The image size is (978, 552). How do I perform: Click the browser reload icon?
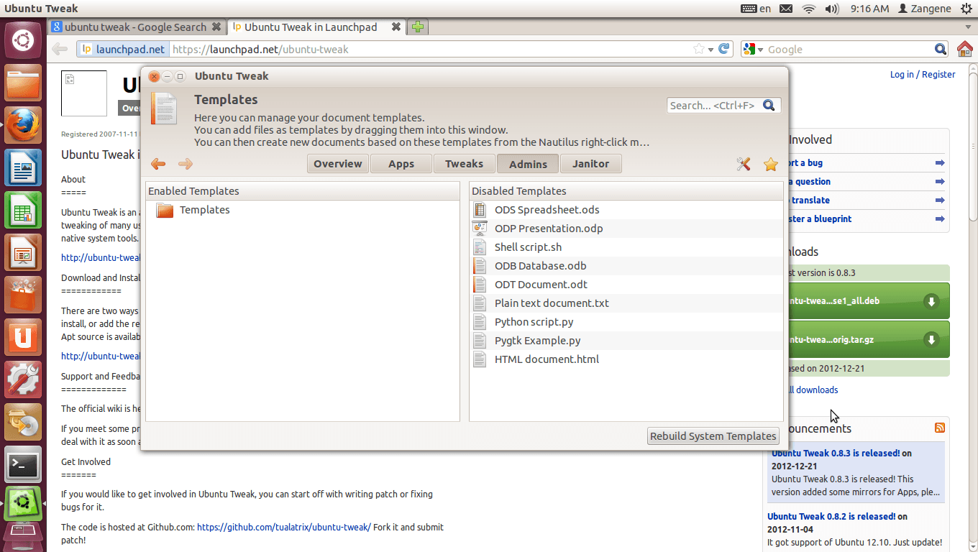(x=725, y=49)
